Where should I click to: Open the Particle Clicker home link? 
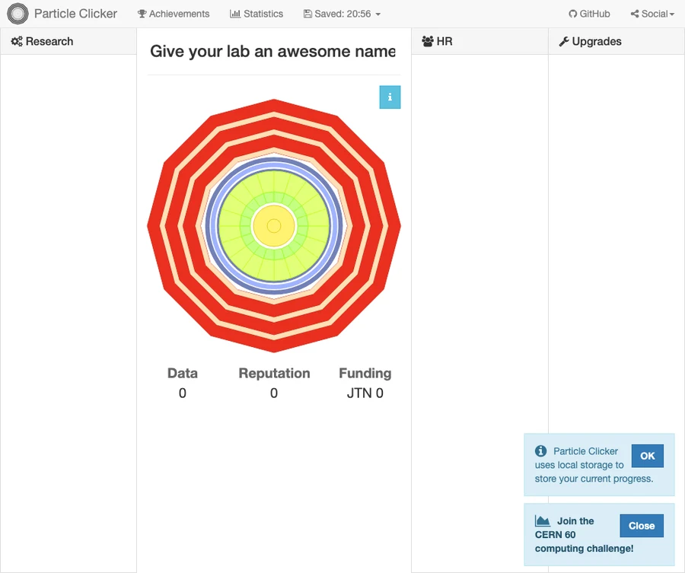coord(75,14)
